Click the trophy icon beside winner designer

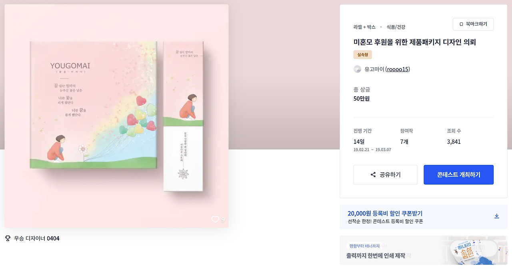(x=8, y=238)
